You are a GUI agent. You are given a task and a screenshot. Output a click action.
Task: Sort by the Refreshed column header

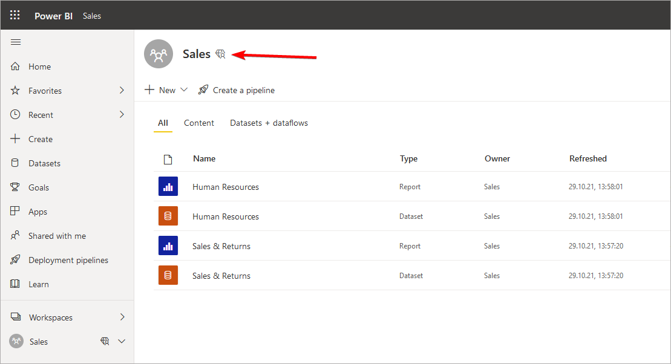[588, 158]
